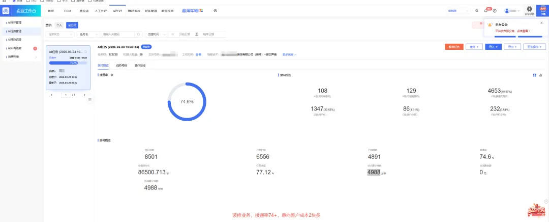Click the 75.2% progress bar on task card
This screenshot has height=222, width=549.
coord(68,63)
